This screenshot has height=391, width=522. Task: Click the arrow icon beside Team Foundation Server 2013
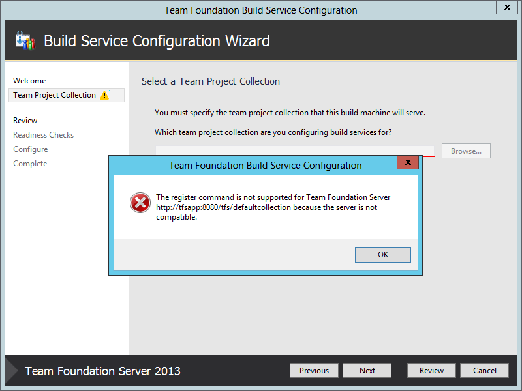pos(12,370)
